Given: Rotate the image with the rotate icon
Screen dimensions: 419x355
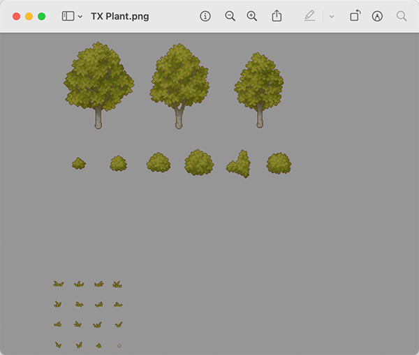Looking at the screenshot, I should click(x=355, y=16).
